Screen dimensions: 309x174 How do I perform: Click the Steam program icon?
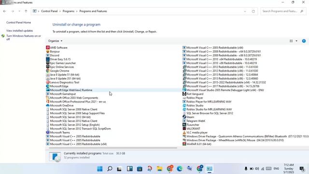coord(184,117)
